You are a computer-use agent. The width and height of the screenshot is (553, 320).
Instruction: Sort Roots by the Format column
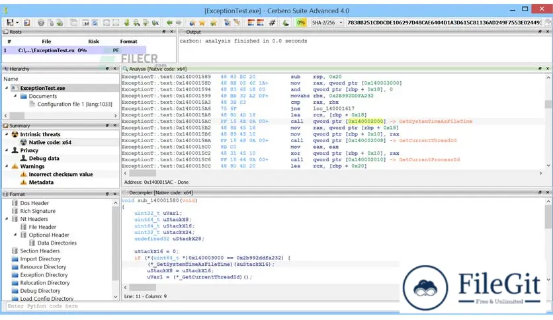pyautogui.click(x=128, y=41)
